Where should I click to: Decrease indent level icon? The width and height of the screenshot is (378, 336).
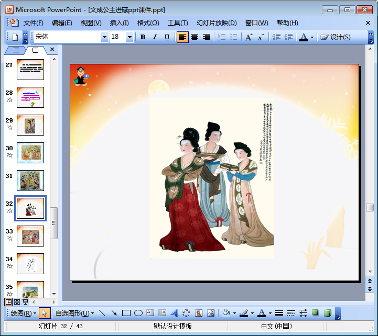tap(276, 37)
